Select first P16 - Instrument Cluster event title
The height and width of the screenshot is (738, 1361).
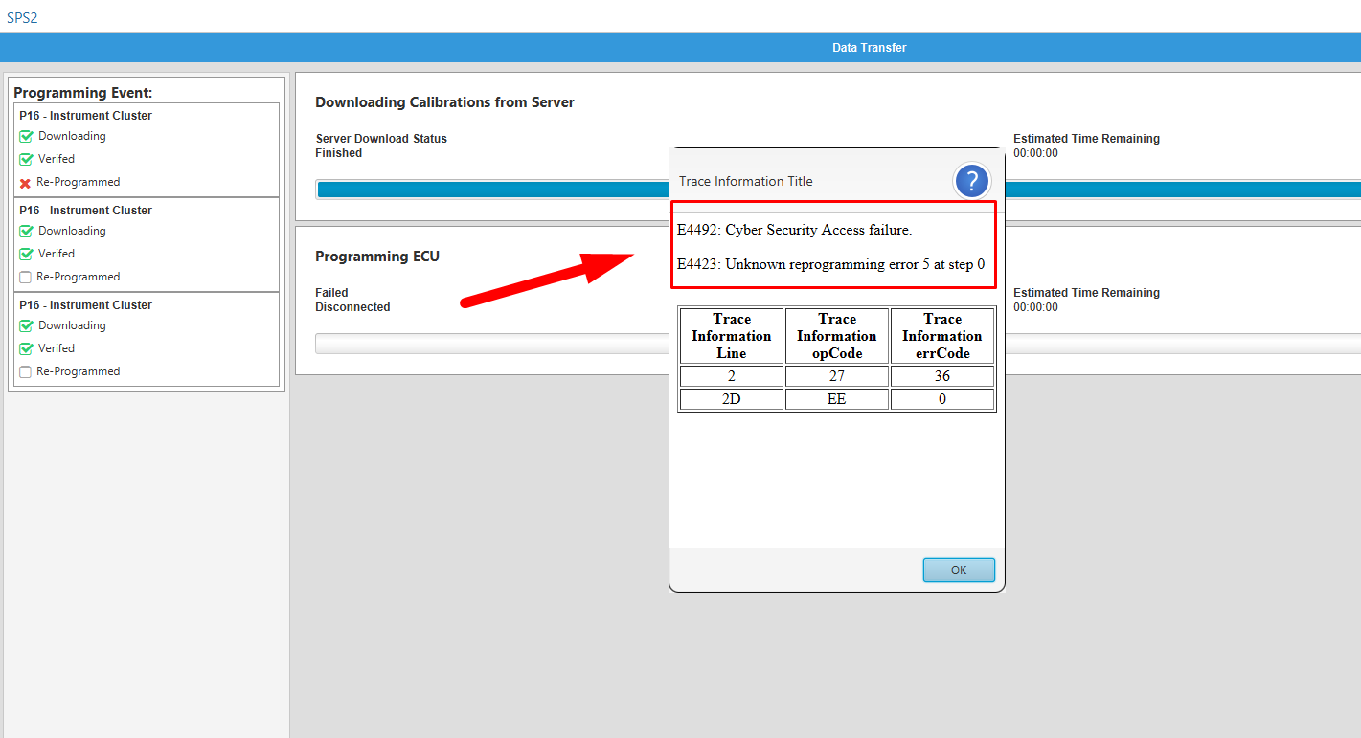point(85,116)
